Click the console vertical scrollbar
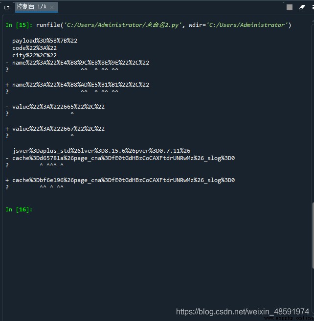 (x=313, y=235)
